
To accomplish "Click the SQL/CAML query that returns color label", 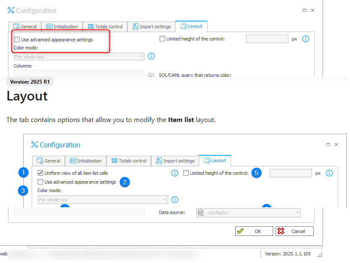I will click(195, 75).
